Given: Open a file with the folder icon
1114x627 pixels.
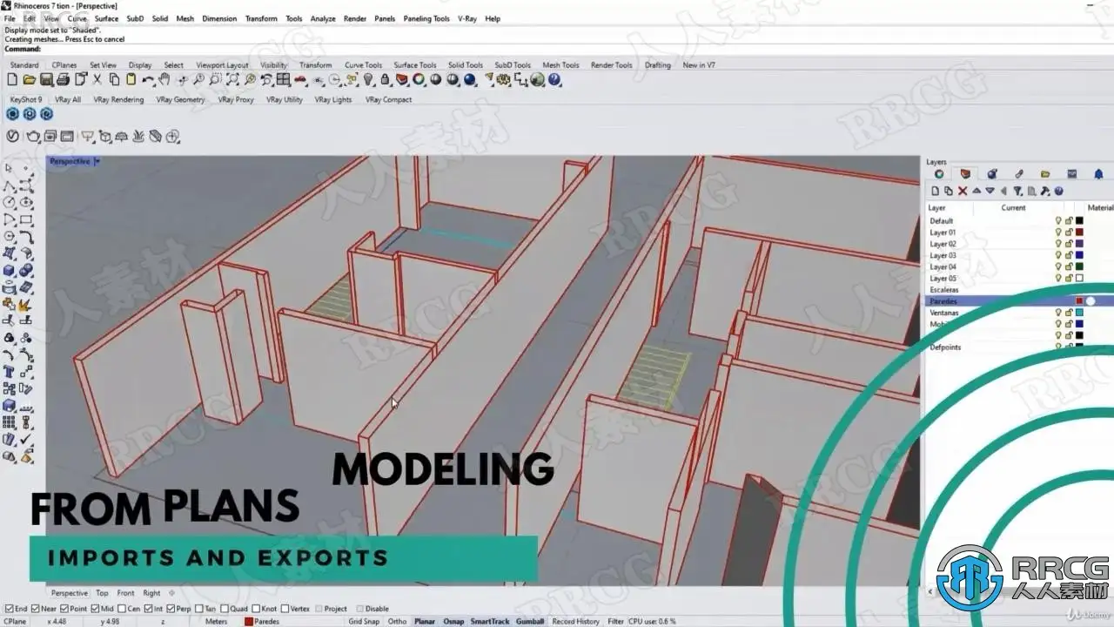Looking at the screenshot, I should click(x=29, y=79).
